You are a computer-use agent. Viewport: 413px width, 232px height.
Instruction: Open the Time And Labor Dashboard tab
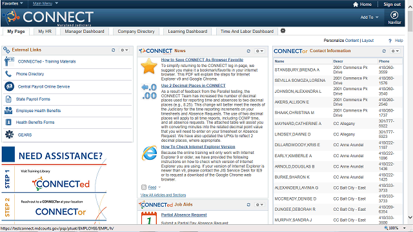[247, 32]
